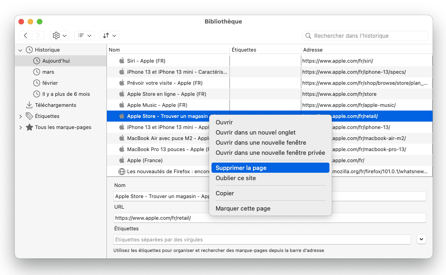Select février in the history sidebar
This screenshot has width=446, height=275.
click(x=60, y=83)
